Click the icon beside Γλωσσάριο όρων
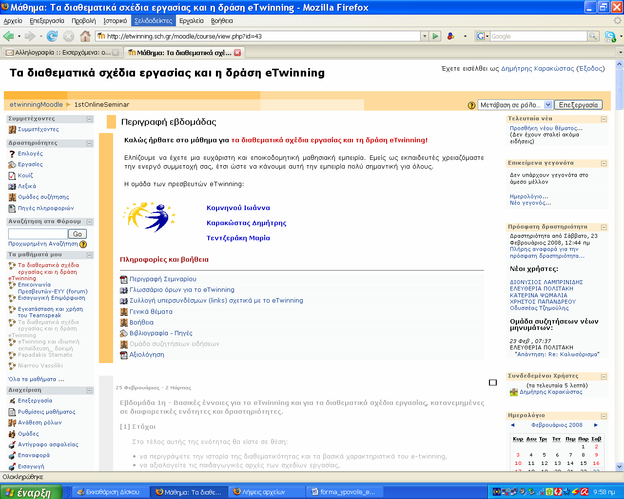Viewport: 624px width, 499px height. pos(124,290)
